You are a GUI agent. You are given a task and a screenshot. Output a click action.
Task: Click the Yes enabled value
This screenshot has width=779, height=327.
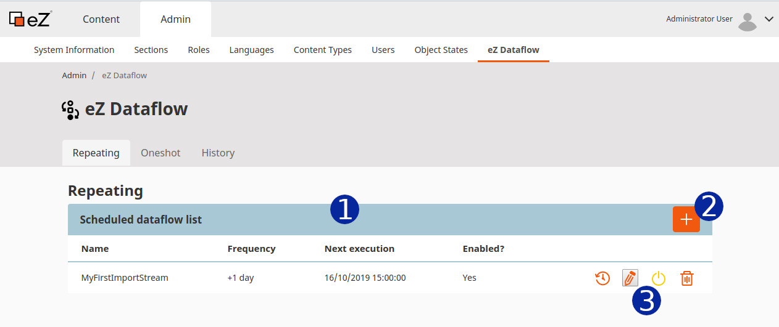470,278
